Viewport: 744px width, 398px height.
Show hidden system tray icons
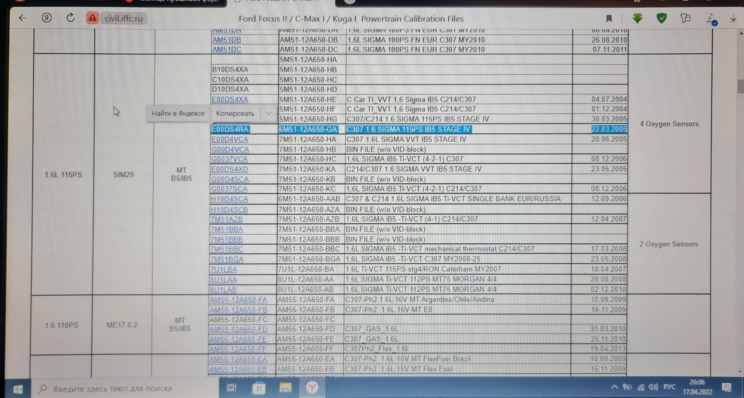614,387
